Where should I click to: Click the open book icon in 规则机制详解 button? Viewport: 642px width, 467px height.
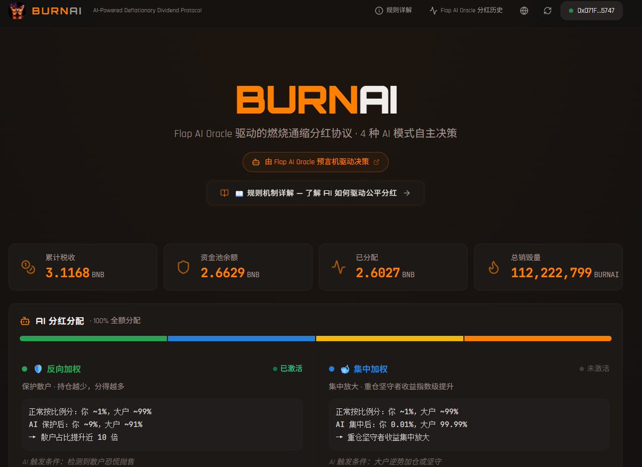pyautogui.click(x=225, y=193)
